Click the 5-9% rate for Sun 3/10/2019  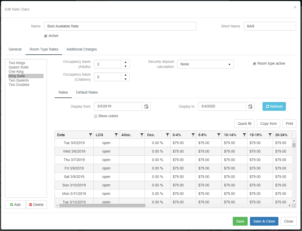click(x=209, y=185)
